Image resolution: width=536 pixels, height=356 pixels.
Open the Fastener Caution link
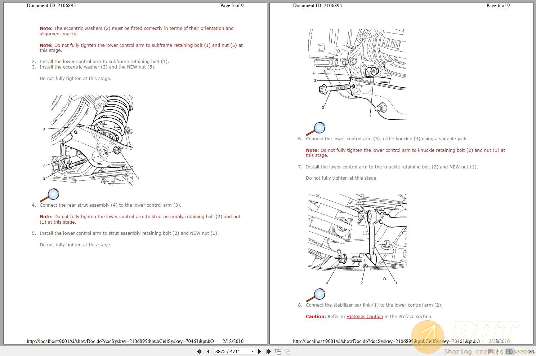point(365,317)
